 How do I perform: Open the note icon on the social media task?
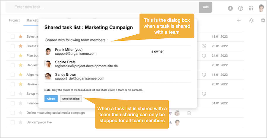coord(189,113)
